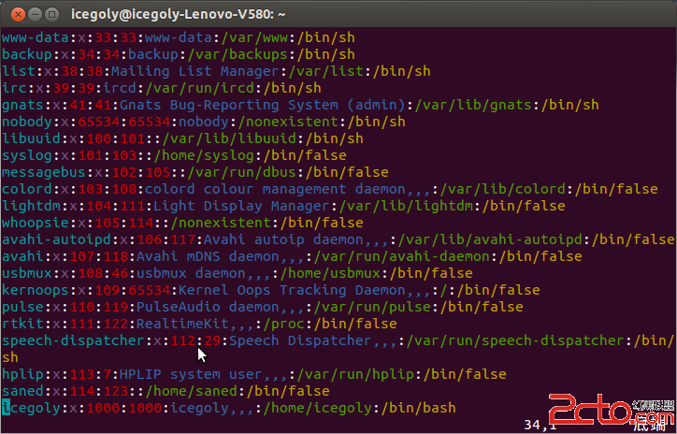Viewport: 677px width, 434px height.
Task: Minimize the terminal window
Action: [x=35, y=15]
